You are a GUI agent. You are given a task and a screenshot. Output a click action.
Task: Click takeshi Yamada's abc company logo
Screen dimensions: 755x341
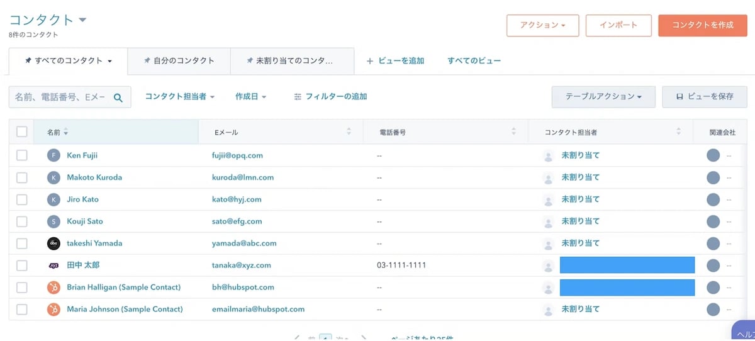pos(54,243)
